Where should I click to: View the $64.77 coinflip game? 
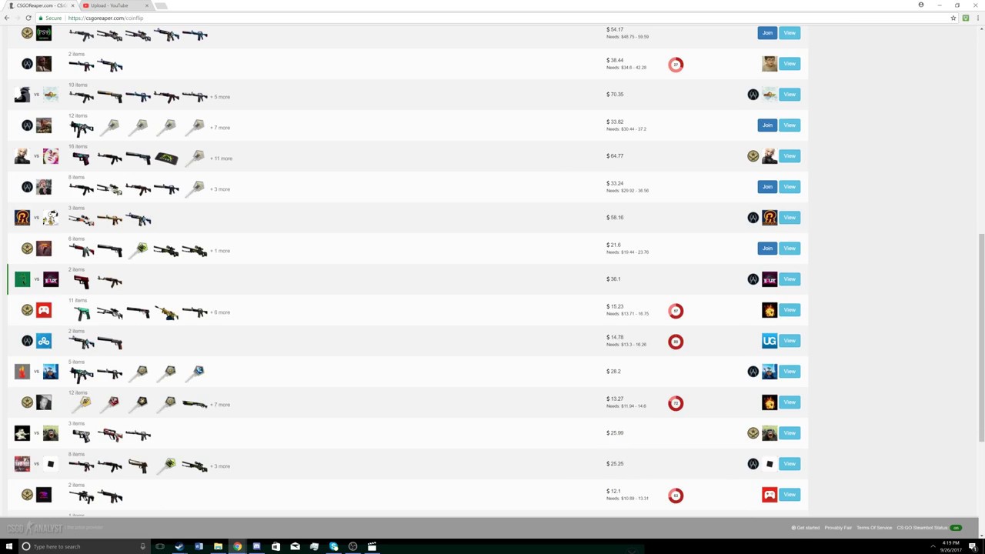tap(790, 156)
